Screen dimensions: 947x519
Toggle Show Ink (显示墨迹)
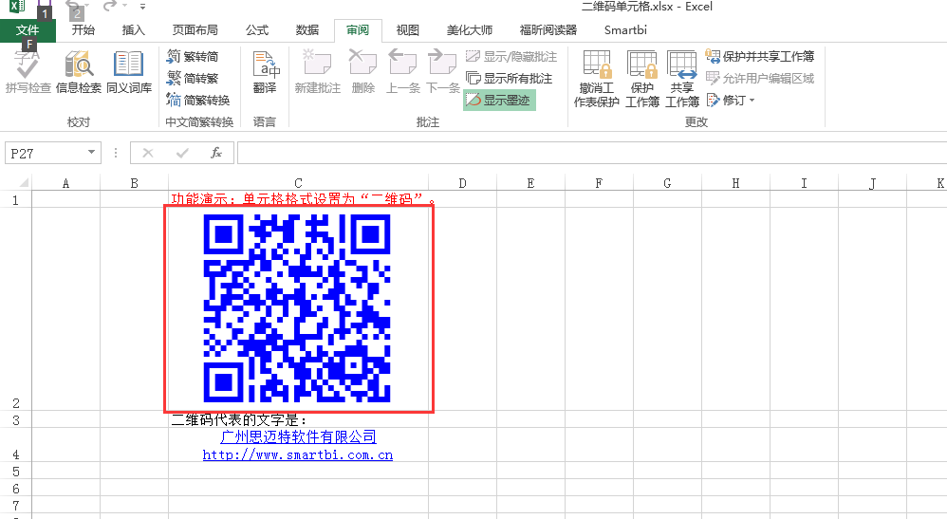point(499,100)
